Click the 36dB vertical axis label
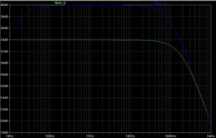The width and height of the screenshot is (216, 138). point(4,28)
